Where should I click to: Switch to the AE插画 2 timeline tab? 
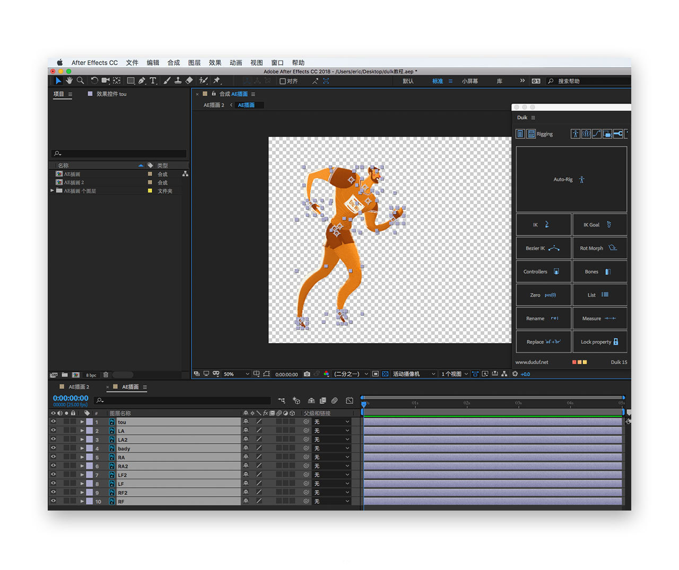tap(79, 387)
